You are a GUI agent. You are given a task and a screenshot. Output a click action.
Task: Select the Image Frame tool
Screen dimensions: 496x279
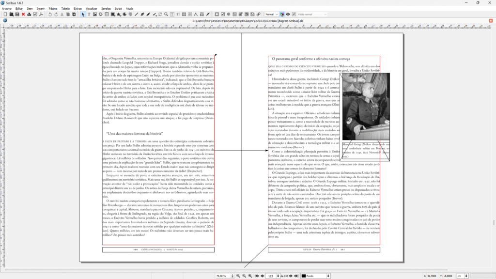click(x=94, y=15)
